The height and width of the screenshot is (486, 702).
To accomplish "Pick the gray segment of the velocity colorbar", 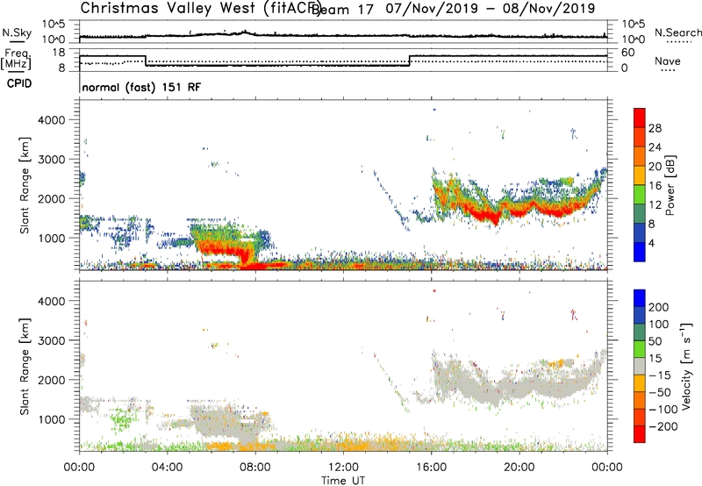I will click(640, 367).
